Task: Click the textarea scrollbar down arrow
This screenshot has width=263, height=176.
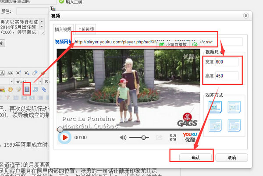Action: click(42, 26)
